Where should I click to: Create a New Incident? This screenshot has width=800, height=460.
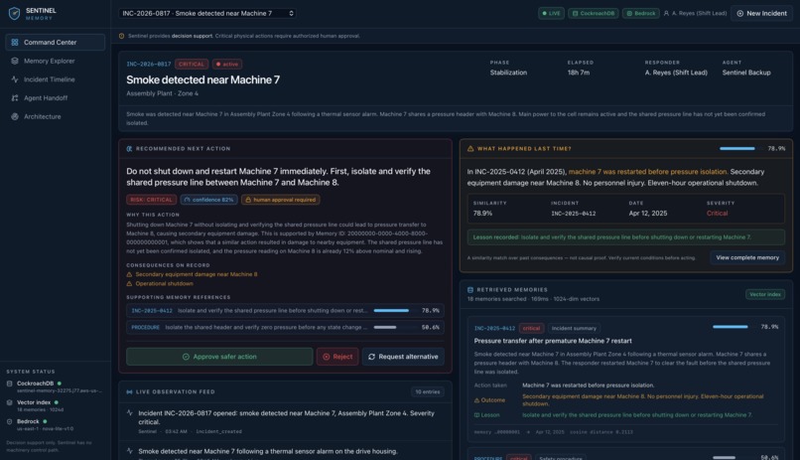761,13
